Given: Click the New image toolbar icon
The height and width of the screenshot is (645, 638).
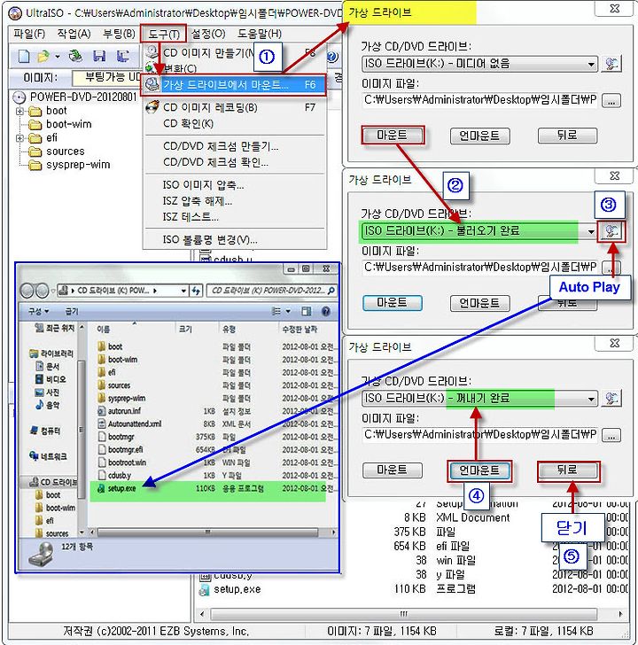Looking at the screenshot, I should 24,57.
